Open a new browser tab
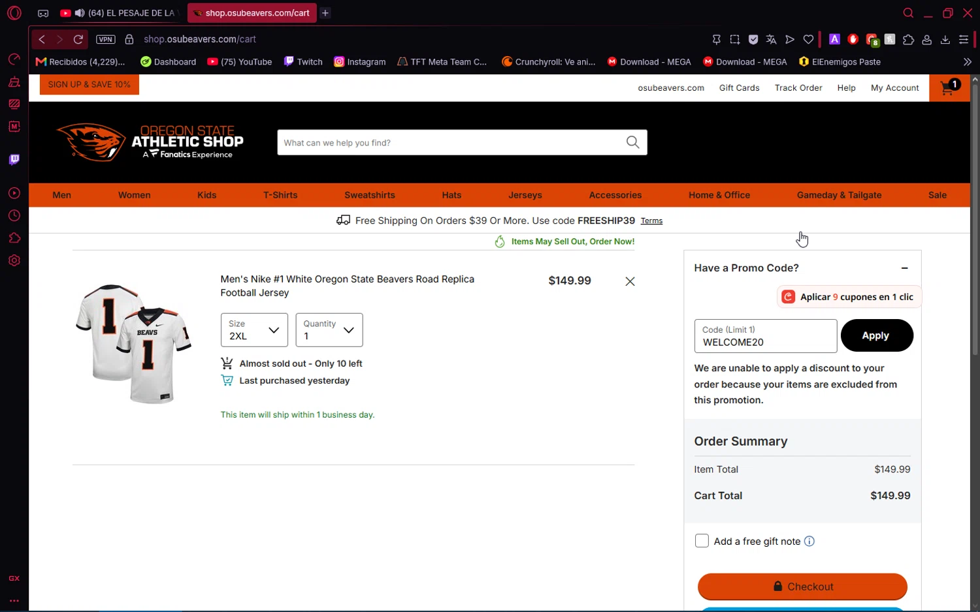 [325, 13]
